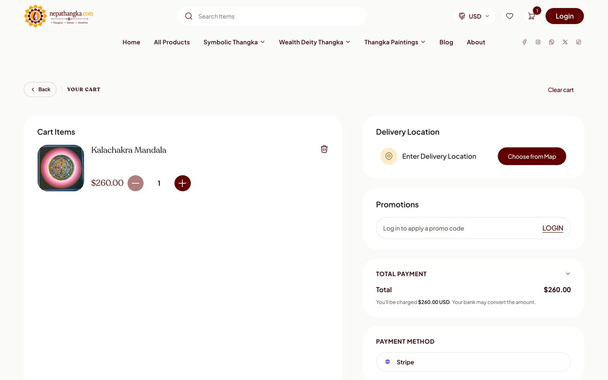Click the Choose from Map button

point(532,156)
